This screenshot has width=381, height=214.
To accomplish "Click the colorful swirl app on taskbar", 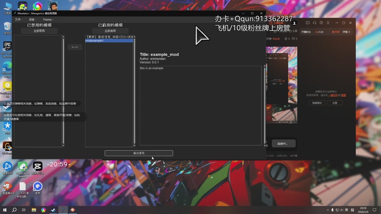I will point(43,210).
